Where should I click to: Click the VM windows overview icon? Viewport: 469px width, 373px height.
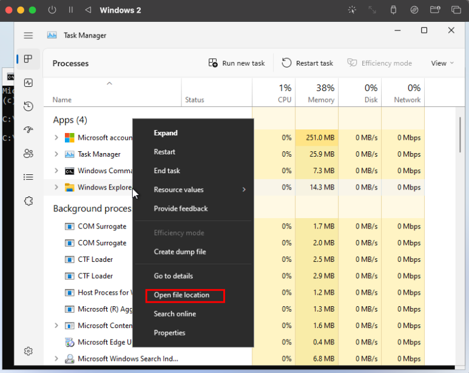tap(456, 10)
